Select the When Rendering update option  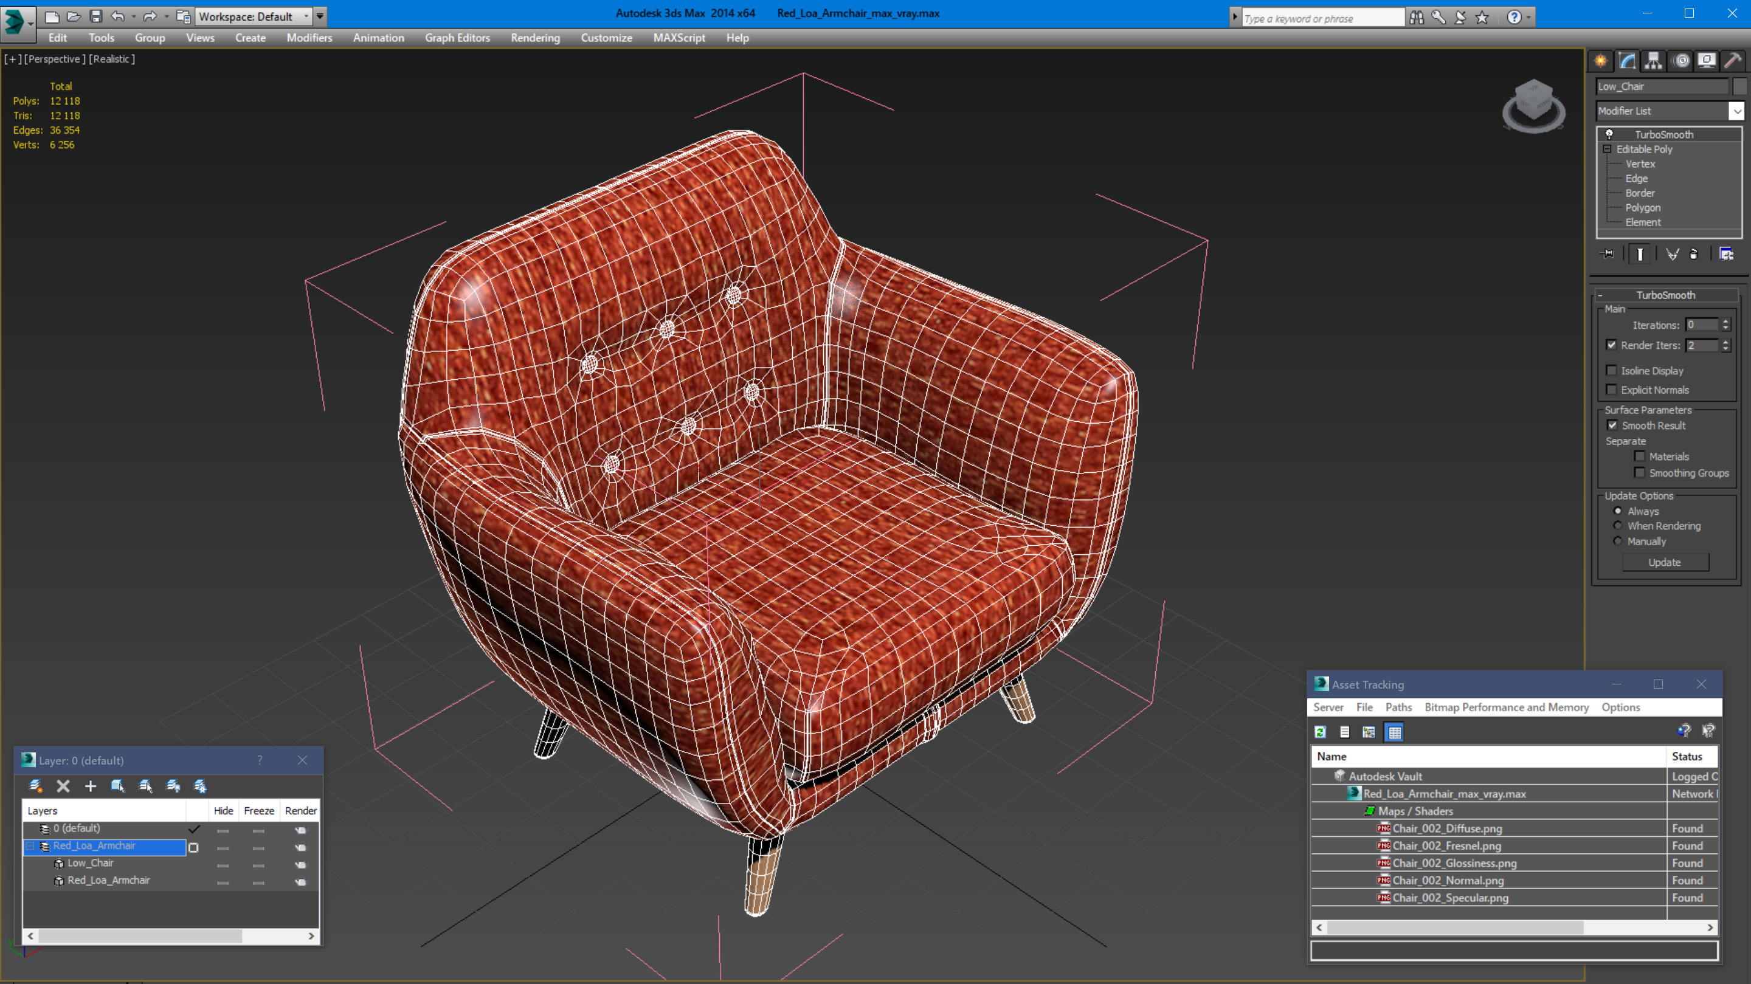(x=1618, y=526)
